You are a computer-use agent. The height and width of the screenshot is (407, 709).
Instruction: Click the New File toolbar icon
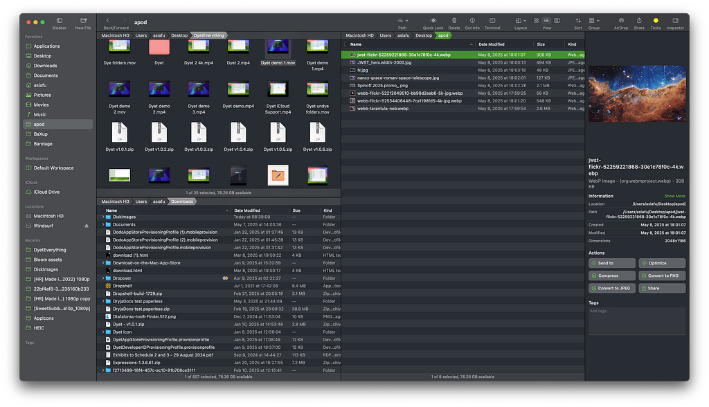[83, 21]
